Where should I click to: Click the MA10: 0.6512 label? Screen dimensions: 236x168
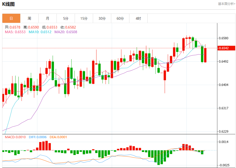pos(40,32)
